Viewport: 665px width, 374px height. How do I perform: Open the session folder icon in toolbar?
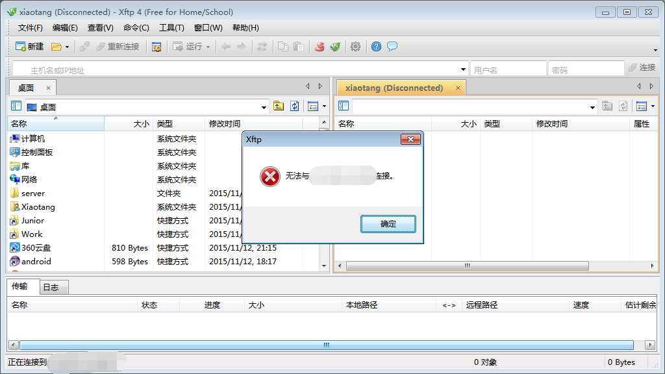[56, 47]
